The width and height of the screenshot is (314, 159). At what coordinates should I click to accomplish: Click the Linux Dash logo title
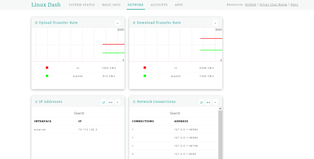(46, 5)
